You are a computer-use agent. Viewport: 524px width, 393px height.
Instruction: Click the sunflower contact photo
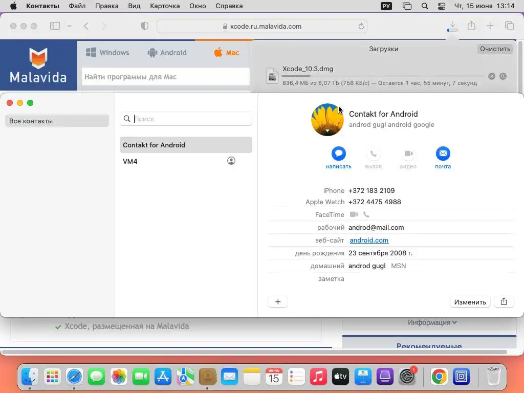click(327, 120)
